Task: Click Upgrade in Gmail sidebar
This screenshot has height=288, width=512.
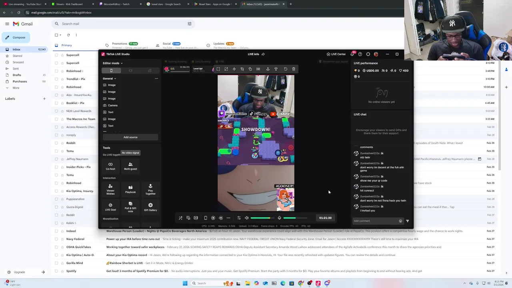Action: (19, 272)
